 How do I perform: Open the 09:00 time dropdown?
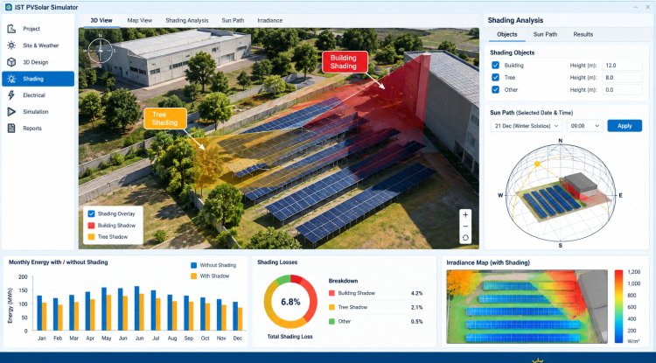point(584,126)
